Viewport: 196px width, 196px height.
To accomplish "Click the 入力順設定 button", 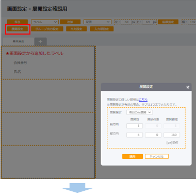I will 102,29.
